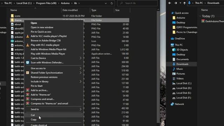224x126 pixels.
Task: Select Play with Windows Media Player
Action: pyautogui.click(x=48, y=54)
